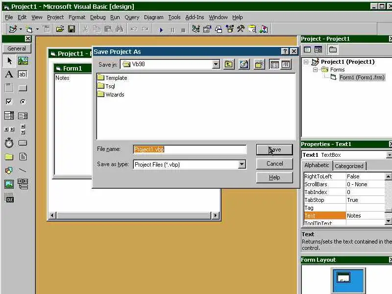Screen dimensions: 392x294
Task: Open the Add-Ins menu
Action: coord(195,17)
